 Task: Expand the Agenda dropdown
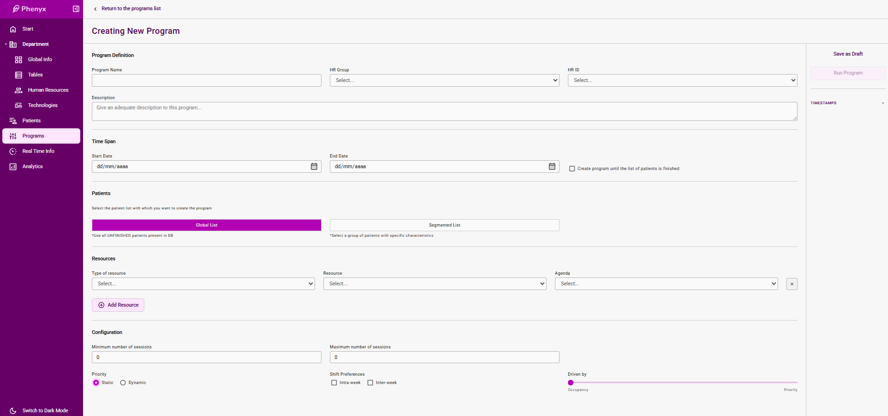pyautogui.click(x=666, y=284)
